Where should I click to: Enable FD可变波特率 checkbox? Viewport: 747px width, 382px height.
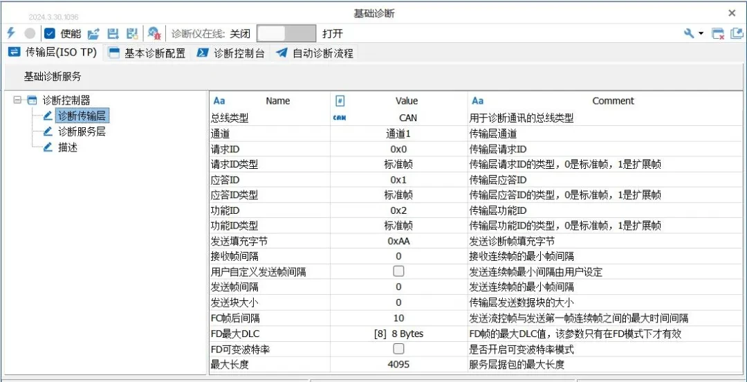click(x=398, y=349)
